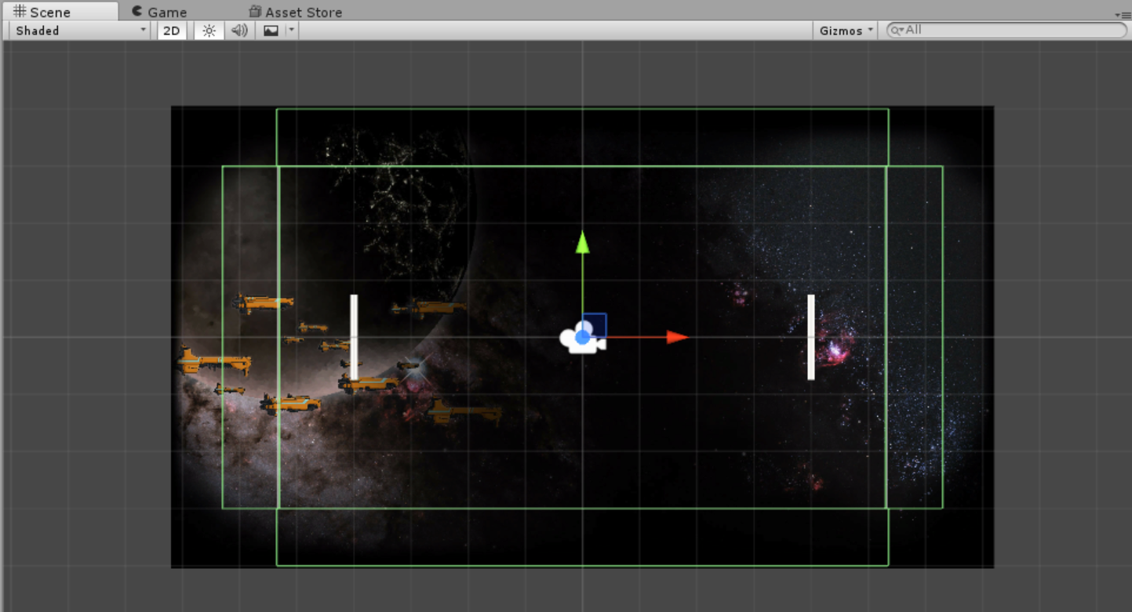The width and height of the screenshot is (1132, 612).
Task: Select the left white paddle
Action: pyautogui.click(x=354, y=332)
